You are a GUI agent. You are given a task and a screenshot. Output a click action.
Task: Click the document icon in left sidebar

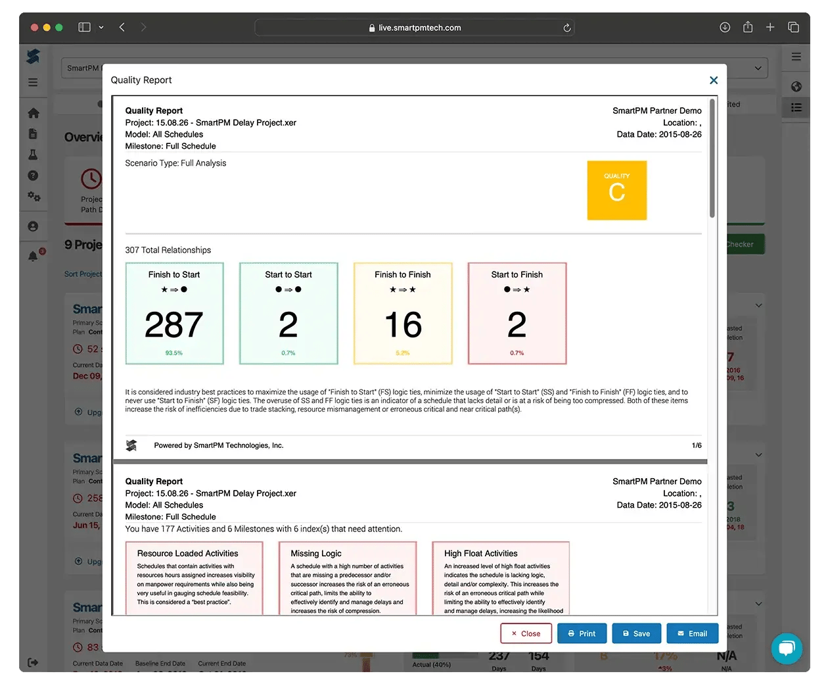(33, 134)
